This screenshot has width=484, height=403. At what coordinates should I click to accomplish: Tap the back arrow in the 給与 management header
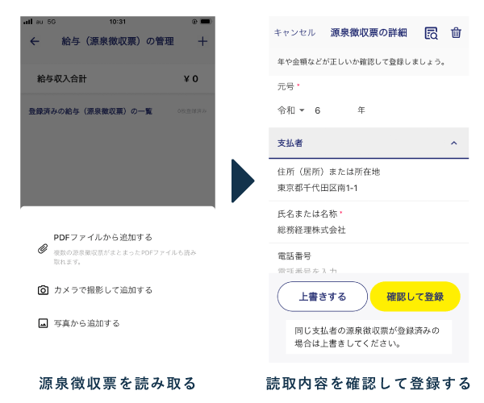(x=35, y=41)
